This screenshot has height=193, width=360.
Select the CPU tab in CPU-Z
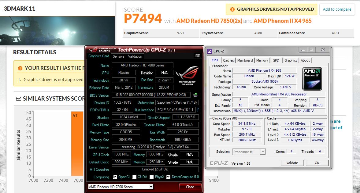point(215,60)
